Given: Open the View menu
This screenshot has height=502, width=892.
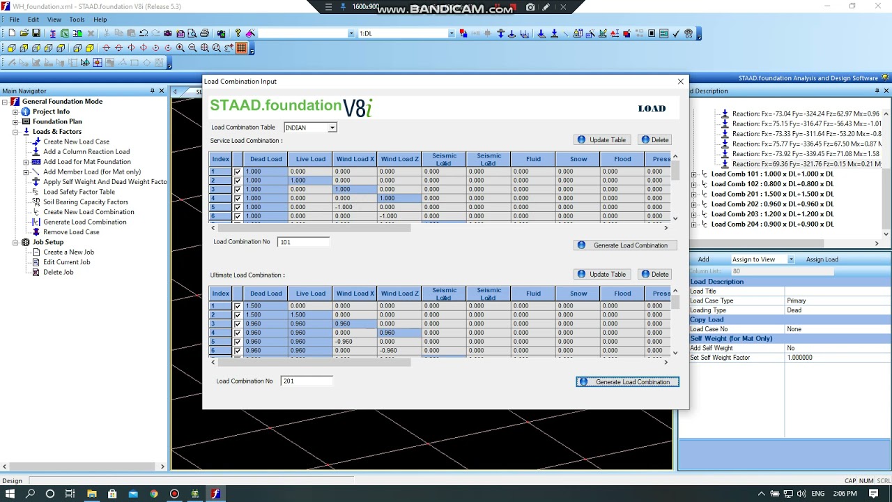Looking at the screenshot, I should tap(54, 20).
